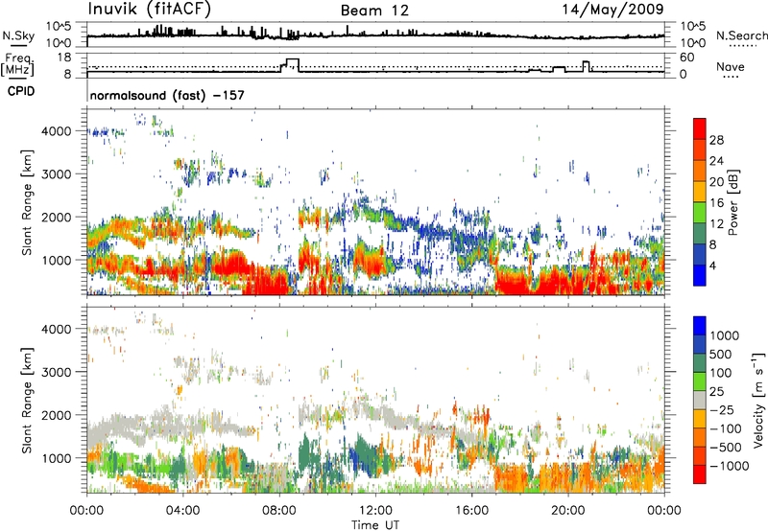Viewport: 768px width, 531px height.
Task: Click the "Nave" legend label
Action: pos(731,66)
